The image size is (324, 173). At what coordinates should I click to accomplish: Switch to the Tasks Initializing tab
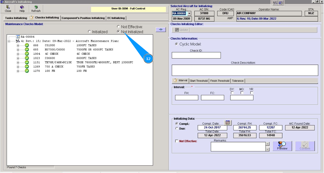pos(16,18)
